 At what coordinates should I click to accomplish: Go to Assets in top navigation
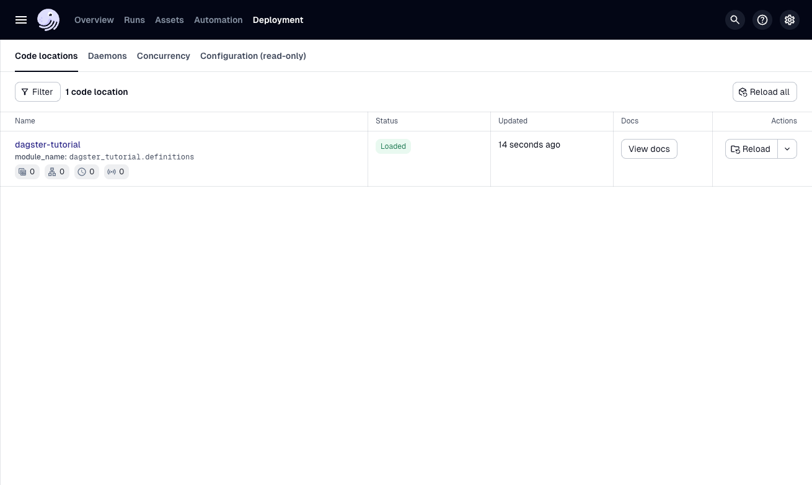[x=169, y=20]
